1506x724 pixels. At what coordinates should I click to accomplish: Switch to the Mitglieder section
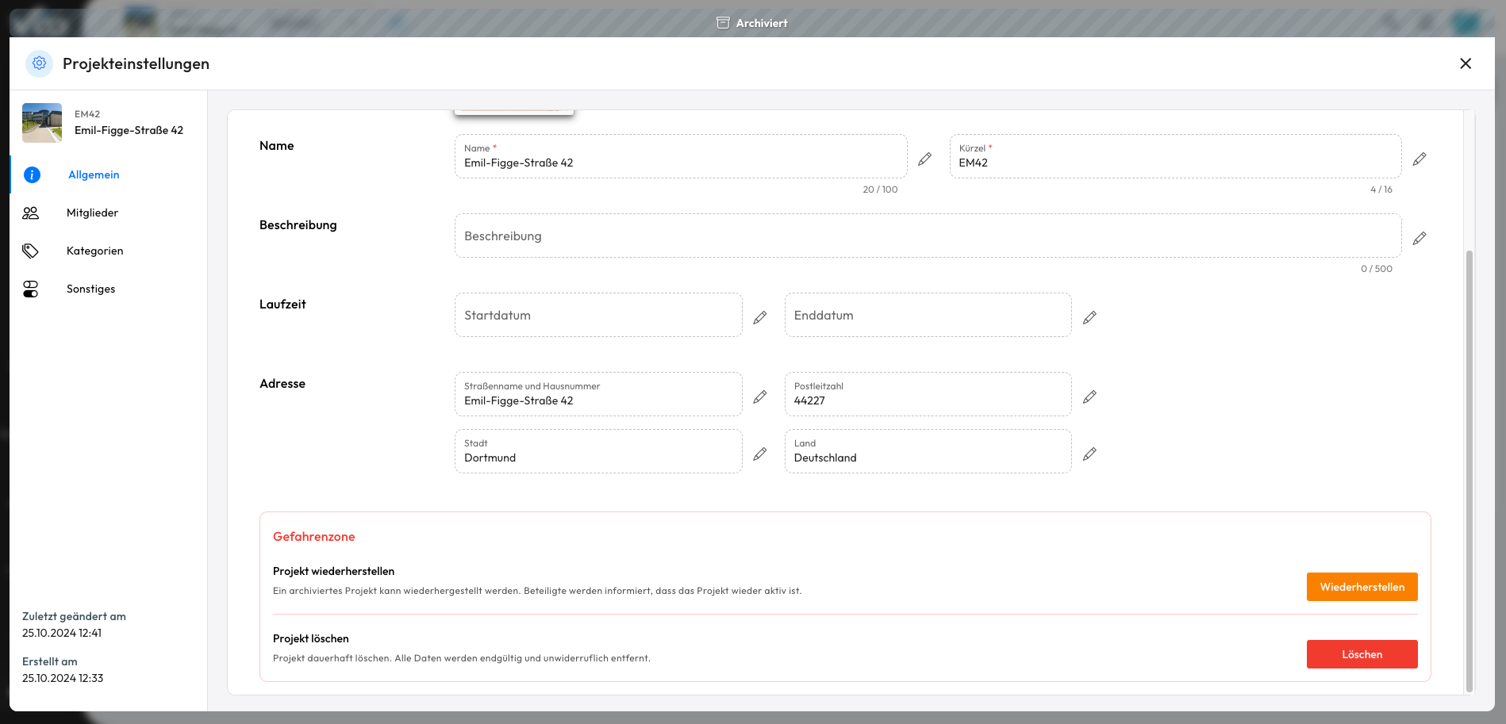click(x=92, y=213)
